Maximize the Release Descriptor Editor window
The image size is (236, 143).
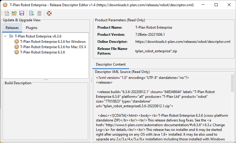216,5
